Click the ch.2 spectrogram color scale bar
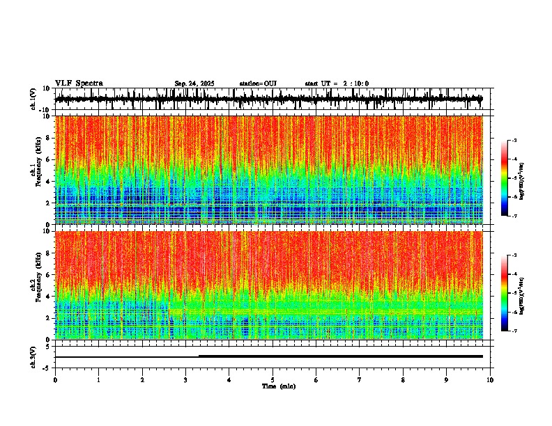552x426 pixels. coord(505,293)
